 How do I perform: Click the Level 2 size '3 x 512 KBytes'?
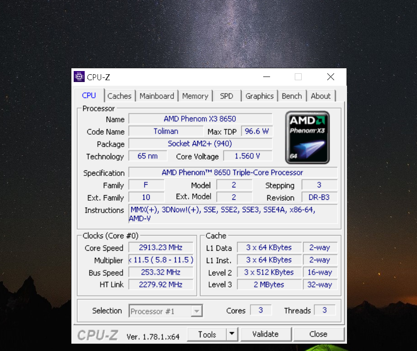point(269,272)
